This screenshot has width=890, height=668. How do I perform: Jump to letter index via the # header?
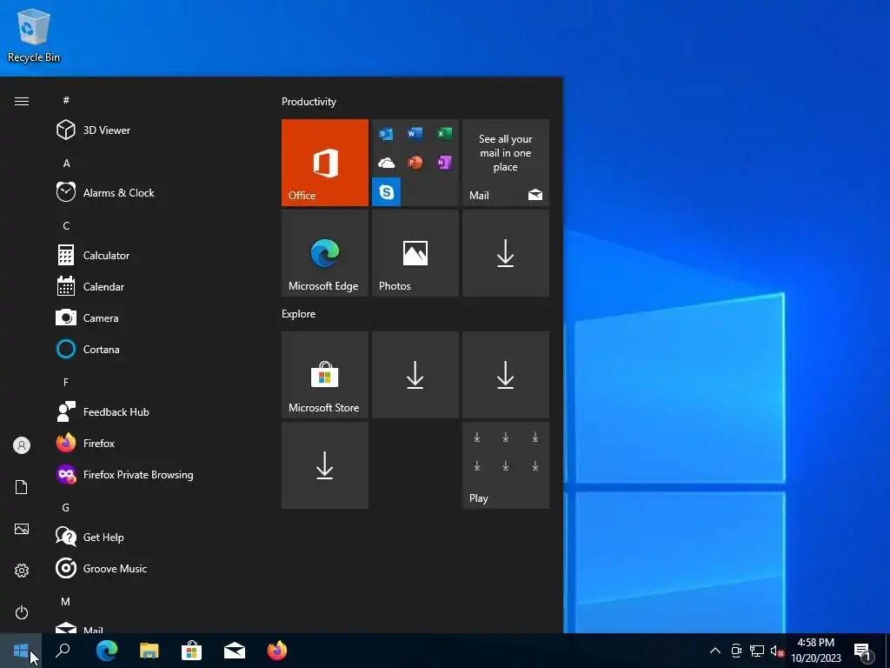pyautogui.click(x=66, y=100)
